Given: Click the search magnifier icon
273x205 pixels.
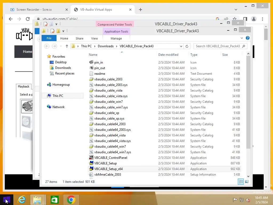Looking at the screenshot, I should click(244, 46).
